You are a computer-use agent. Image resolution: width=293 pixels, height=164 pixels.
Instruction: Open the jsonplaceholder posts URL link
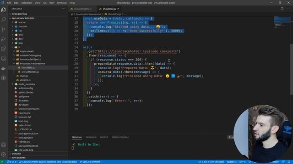(137, 51)
